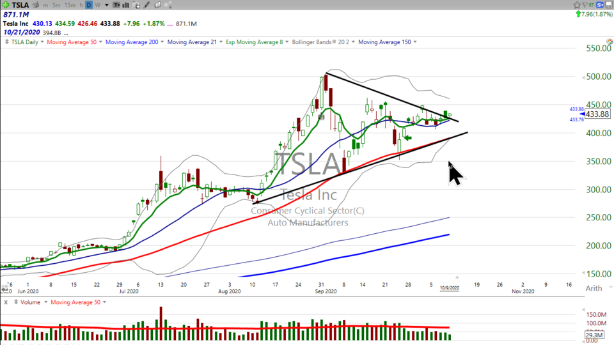Click the ellipsis after 394.8B
Viewport: 614px width, 345px height.
tap(66, 33)
